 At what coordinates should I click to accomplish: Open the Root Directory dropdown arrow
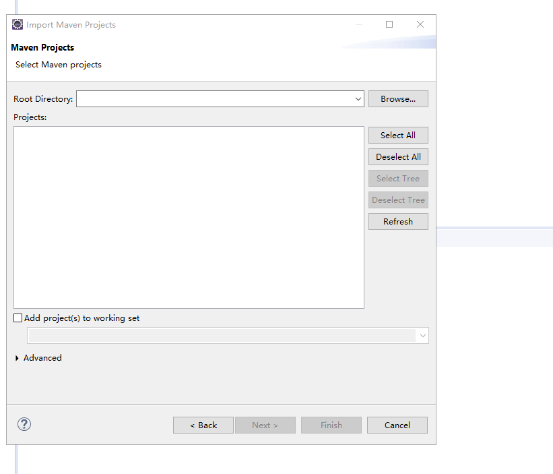(358, 99)
